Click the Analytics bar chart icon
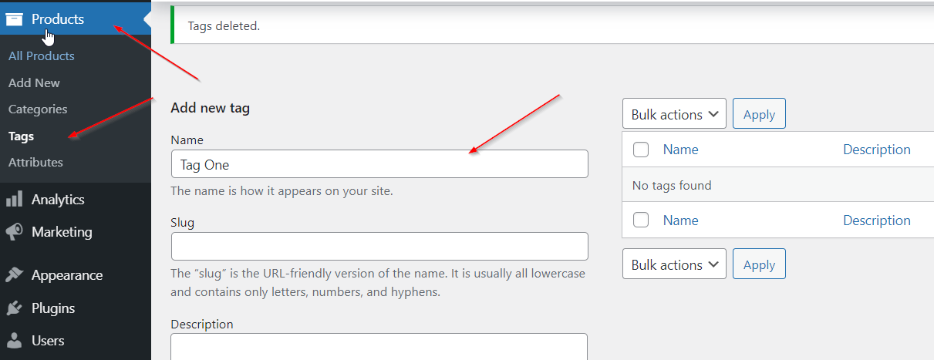This screenshot has width=934, height=360. point(14,200)
